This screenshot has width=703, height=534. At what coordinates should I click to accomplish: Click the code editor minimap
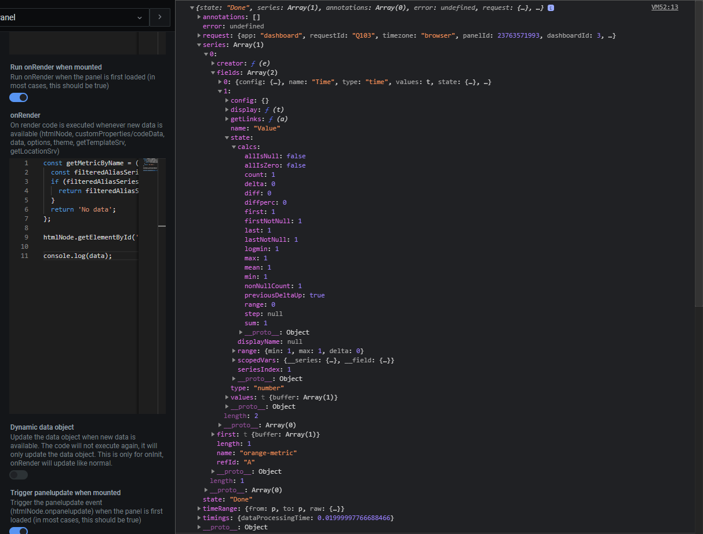(x=150, y=165)
